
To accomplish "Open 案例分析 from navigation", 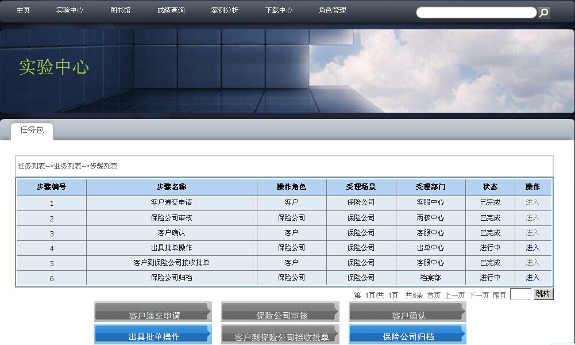I will point(225,10).
